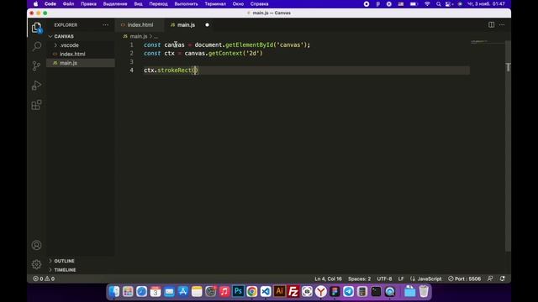The height and width of the screenshot is (302, 538).
Task: Open the Run and Debug view
Action: (x=36, y=86)
